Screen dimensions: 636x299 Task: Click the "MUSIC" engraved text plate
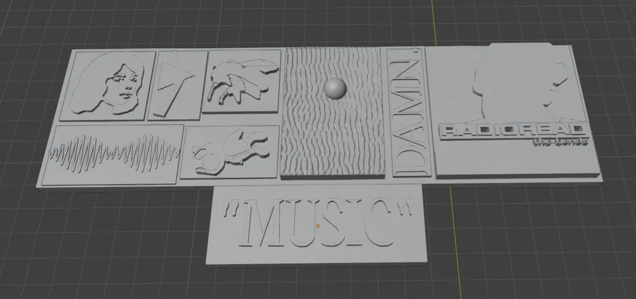[317, 225]
